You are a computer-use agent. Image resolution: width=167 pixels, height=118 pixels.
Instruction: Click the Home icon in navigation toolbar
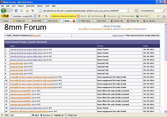pyautogui.click(x=27, y=10)
